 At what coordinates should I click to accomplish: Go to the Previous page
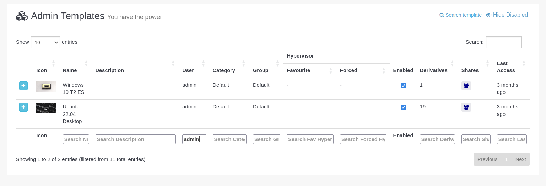click(487, 159)
